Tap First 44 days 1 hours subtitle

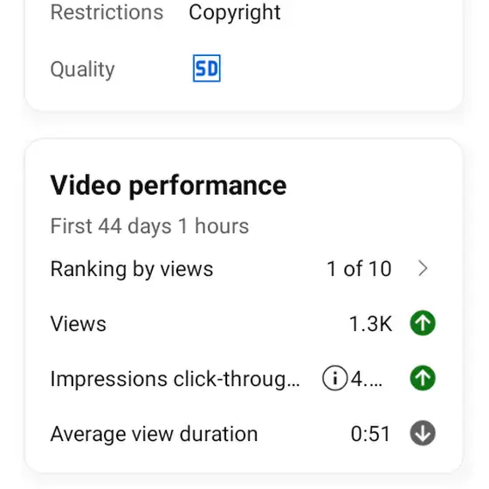(x=149, y=226)
